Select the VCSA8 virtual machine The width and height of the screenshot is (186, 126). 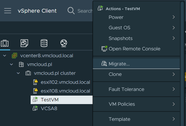[49, 108]
